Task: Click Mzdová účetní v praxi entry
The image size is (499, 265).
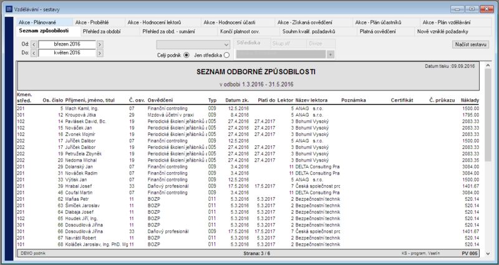Action: pos(170,115)
